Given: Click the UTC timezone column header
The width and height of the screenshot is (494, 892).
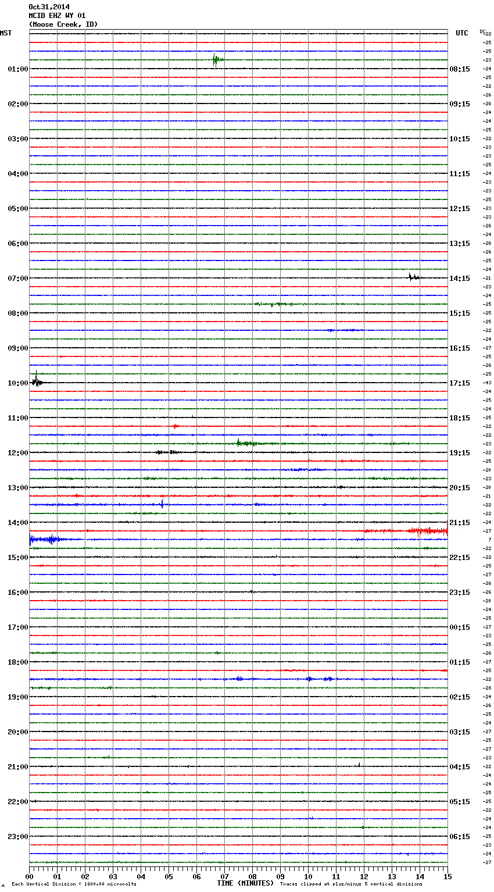Looking at the screenshot, I should (462, 33).
